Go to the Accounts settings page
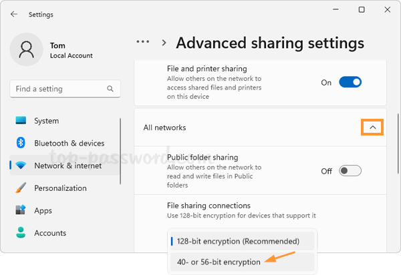The width and height of the screenshot is (401, 275). click(50, 233)
